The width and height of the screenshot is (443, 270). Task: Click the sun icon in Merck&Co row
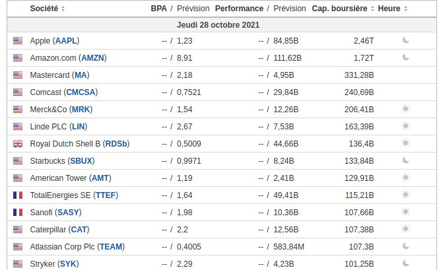click(x=405, y=109)
